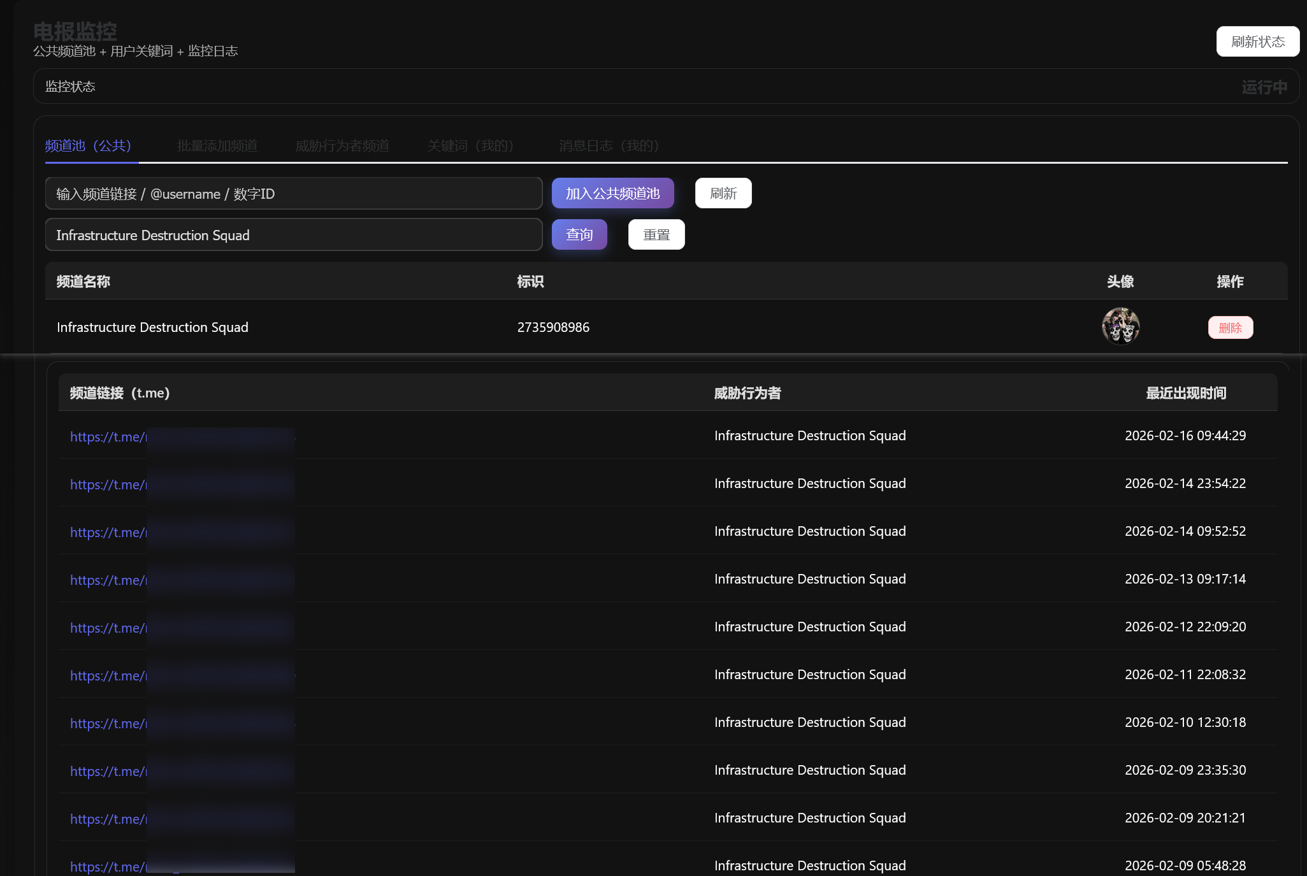The width and height of the screenshot is (1307, 876).
Task: Open t.me link dated 2026-02-10 12:30:18
Action: coord(108,724)
